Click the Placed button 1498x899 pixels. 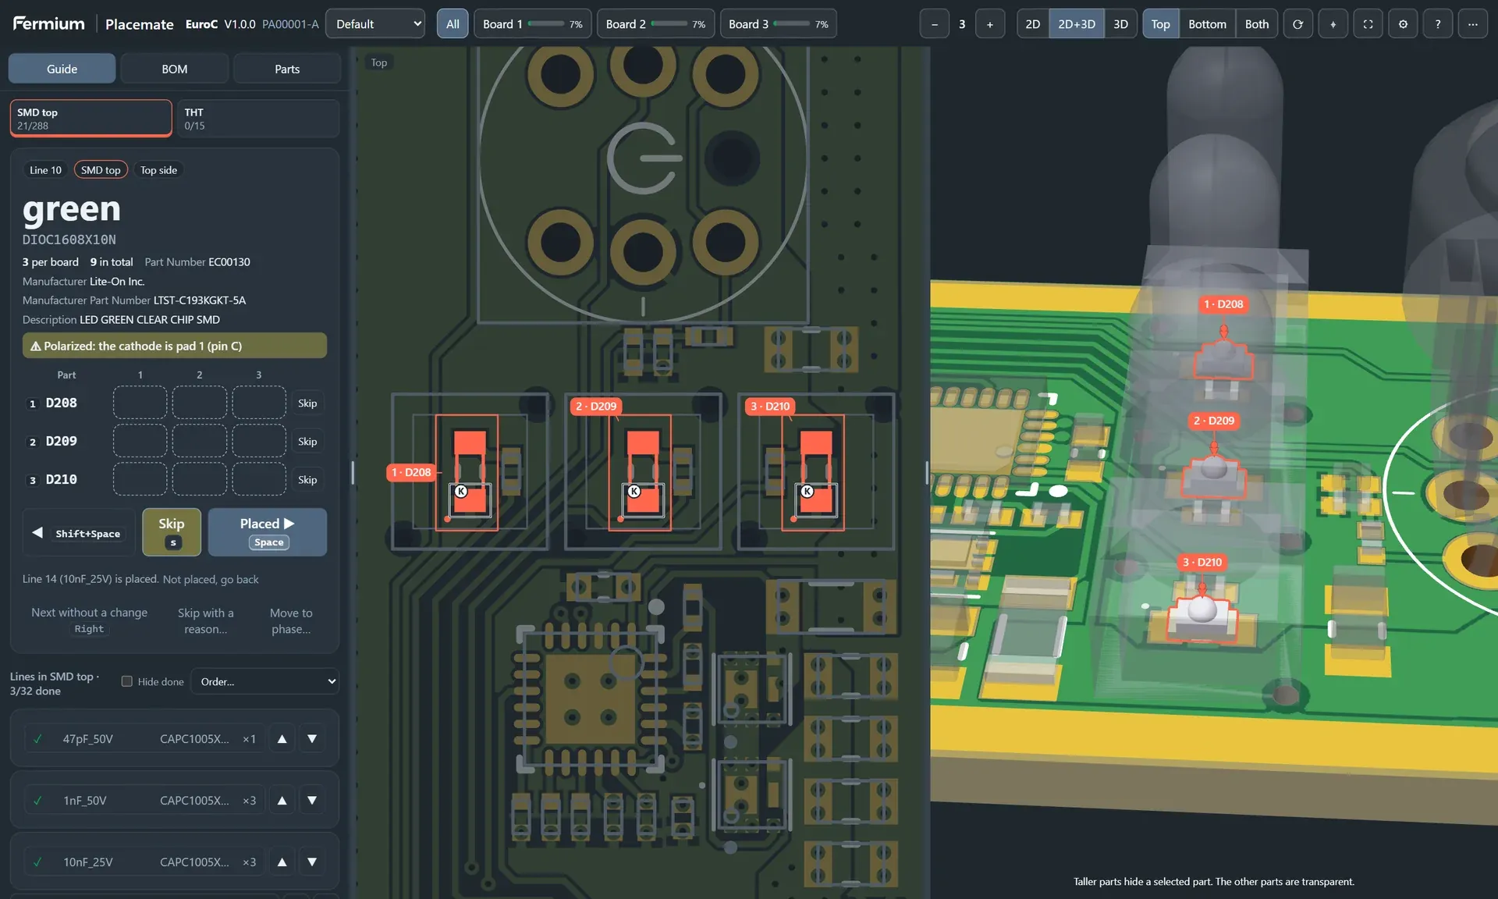[268, 532]
